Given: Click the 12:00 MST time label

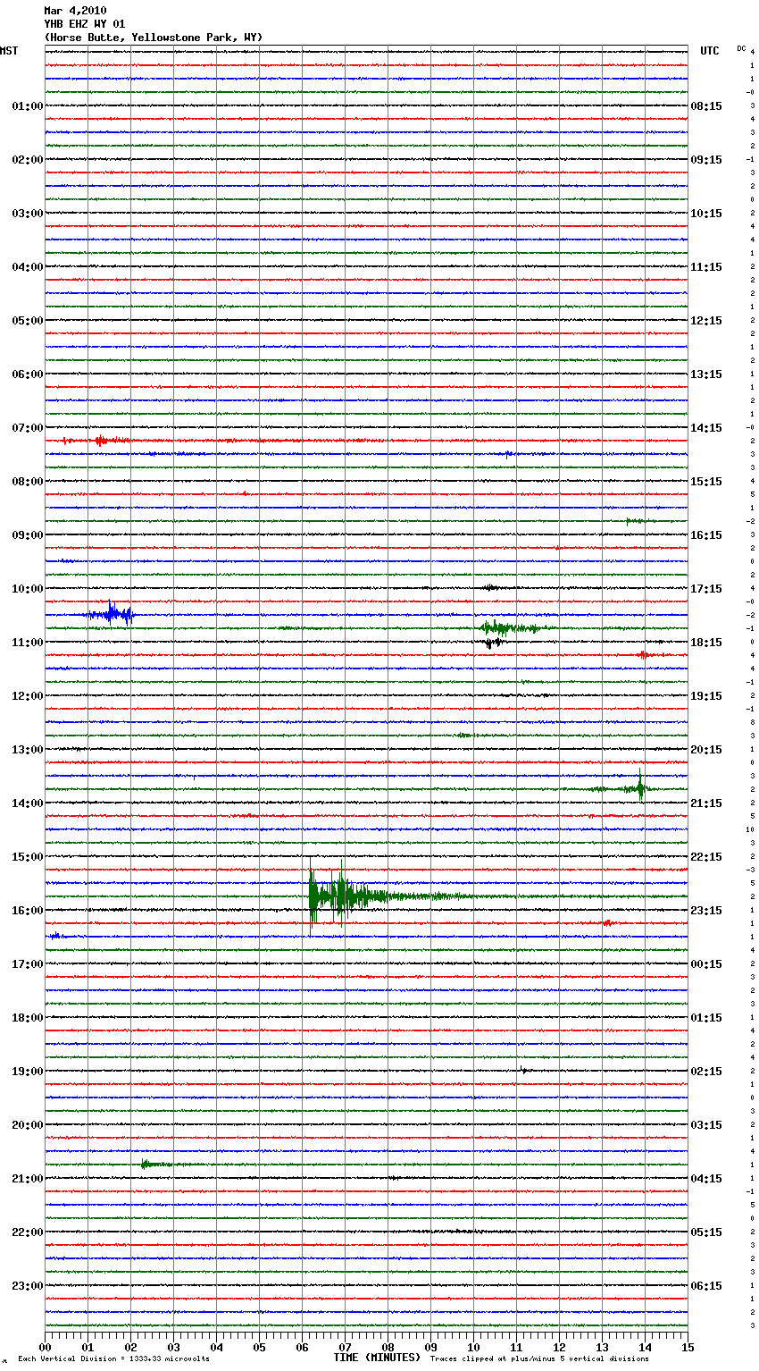Looking at the screenshot, I should tap(28, 696).
